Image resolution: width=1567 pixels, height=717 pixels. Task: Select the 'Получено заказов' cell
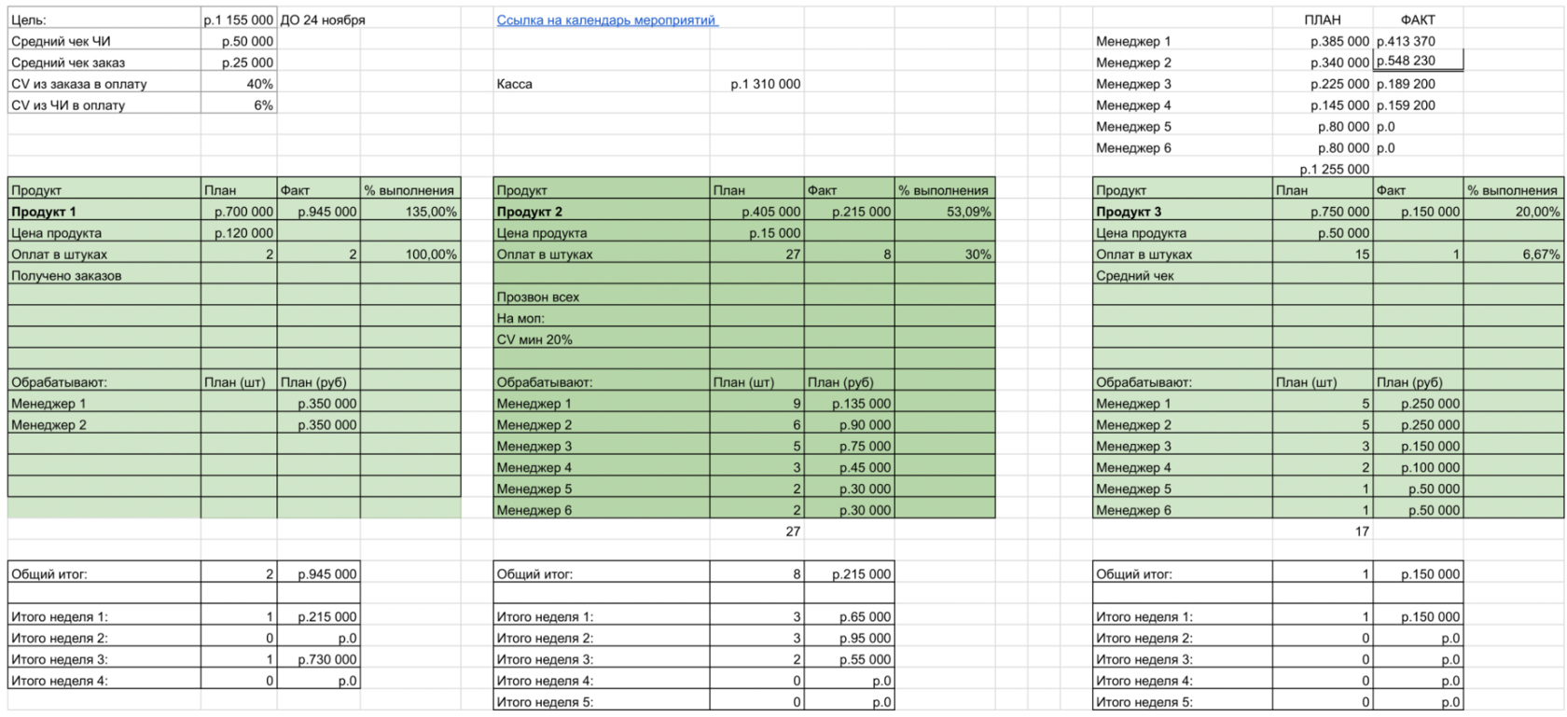(104, 275)
